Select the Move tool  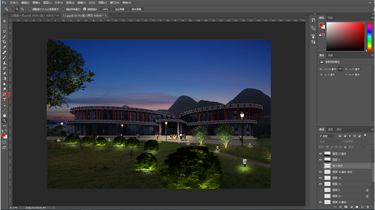coord(4,21)
